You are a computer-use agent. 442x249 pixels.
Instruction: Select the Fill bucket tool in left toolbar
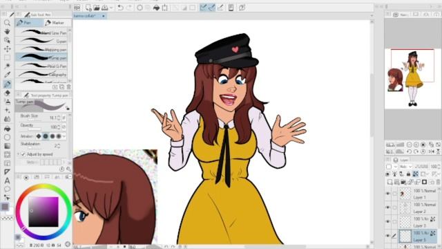[7, 129]
